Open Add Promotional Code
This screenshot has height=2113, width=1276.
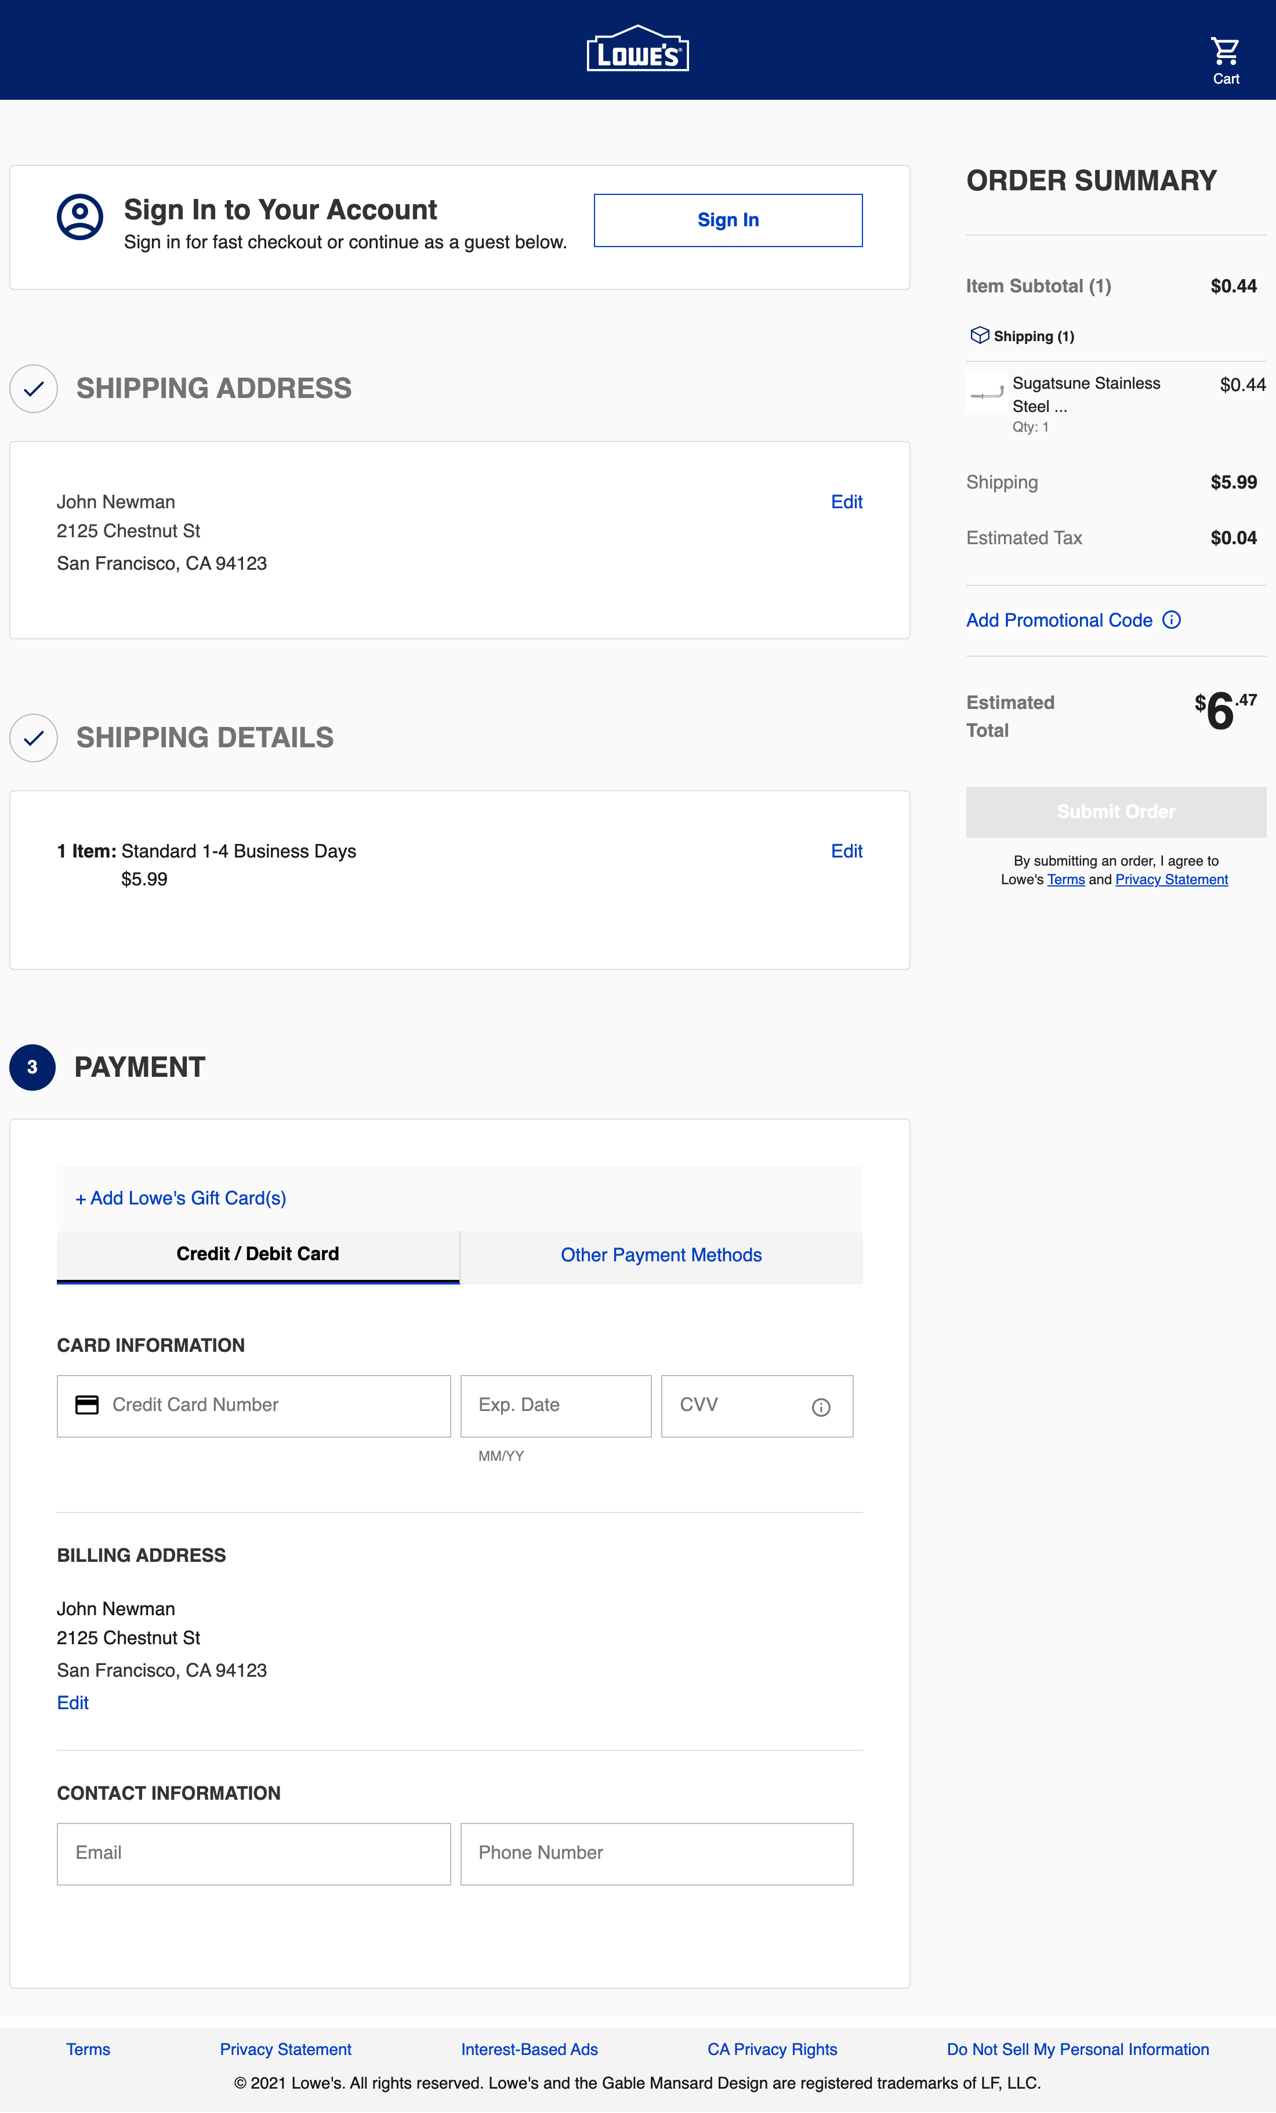coord(1059,619)
